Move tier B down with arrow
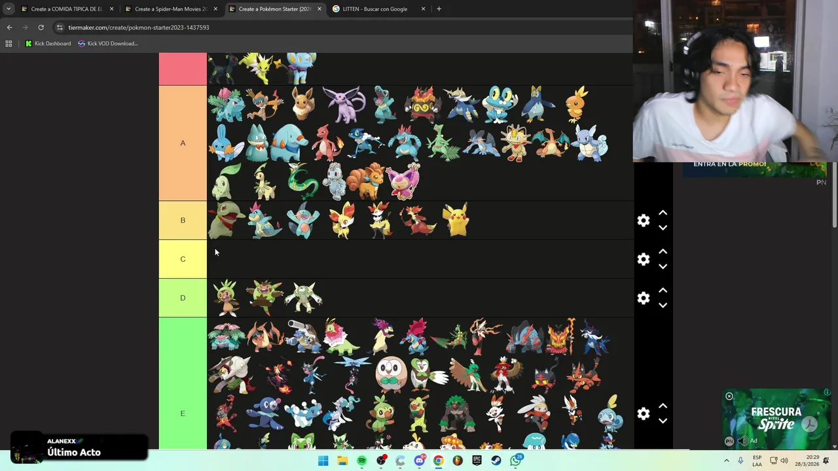Image resolution: width=838 pixels, height=471 pixels. [663, 228]
